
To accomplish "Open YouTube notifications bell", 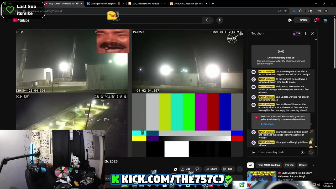I will pos(316,20).
